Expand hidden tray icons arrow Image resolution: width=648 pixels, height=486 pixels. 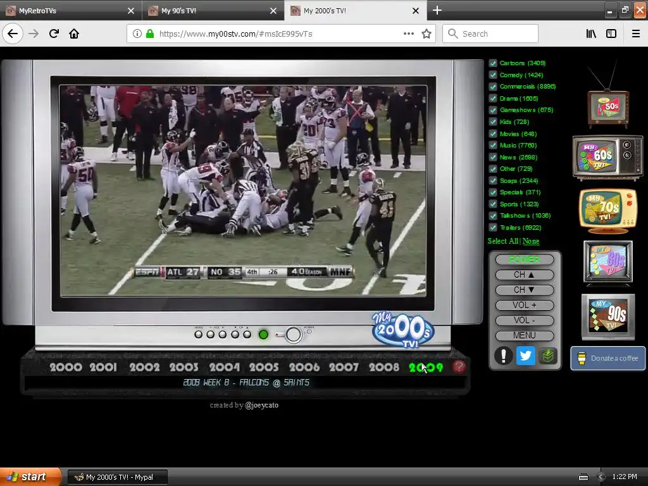[x=601, y=477]
